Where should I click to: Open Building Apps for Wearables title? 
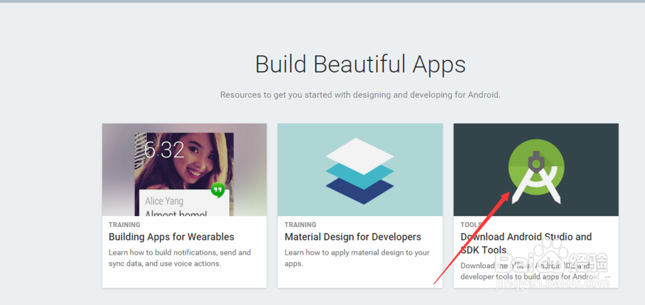tap(172, 237)
